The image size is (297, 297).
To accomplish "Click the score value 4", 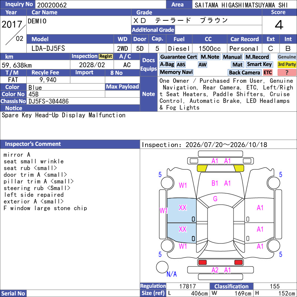I will click(x=279, y=25).
